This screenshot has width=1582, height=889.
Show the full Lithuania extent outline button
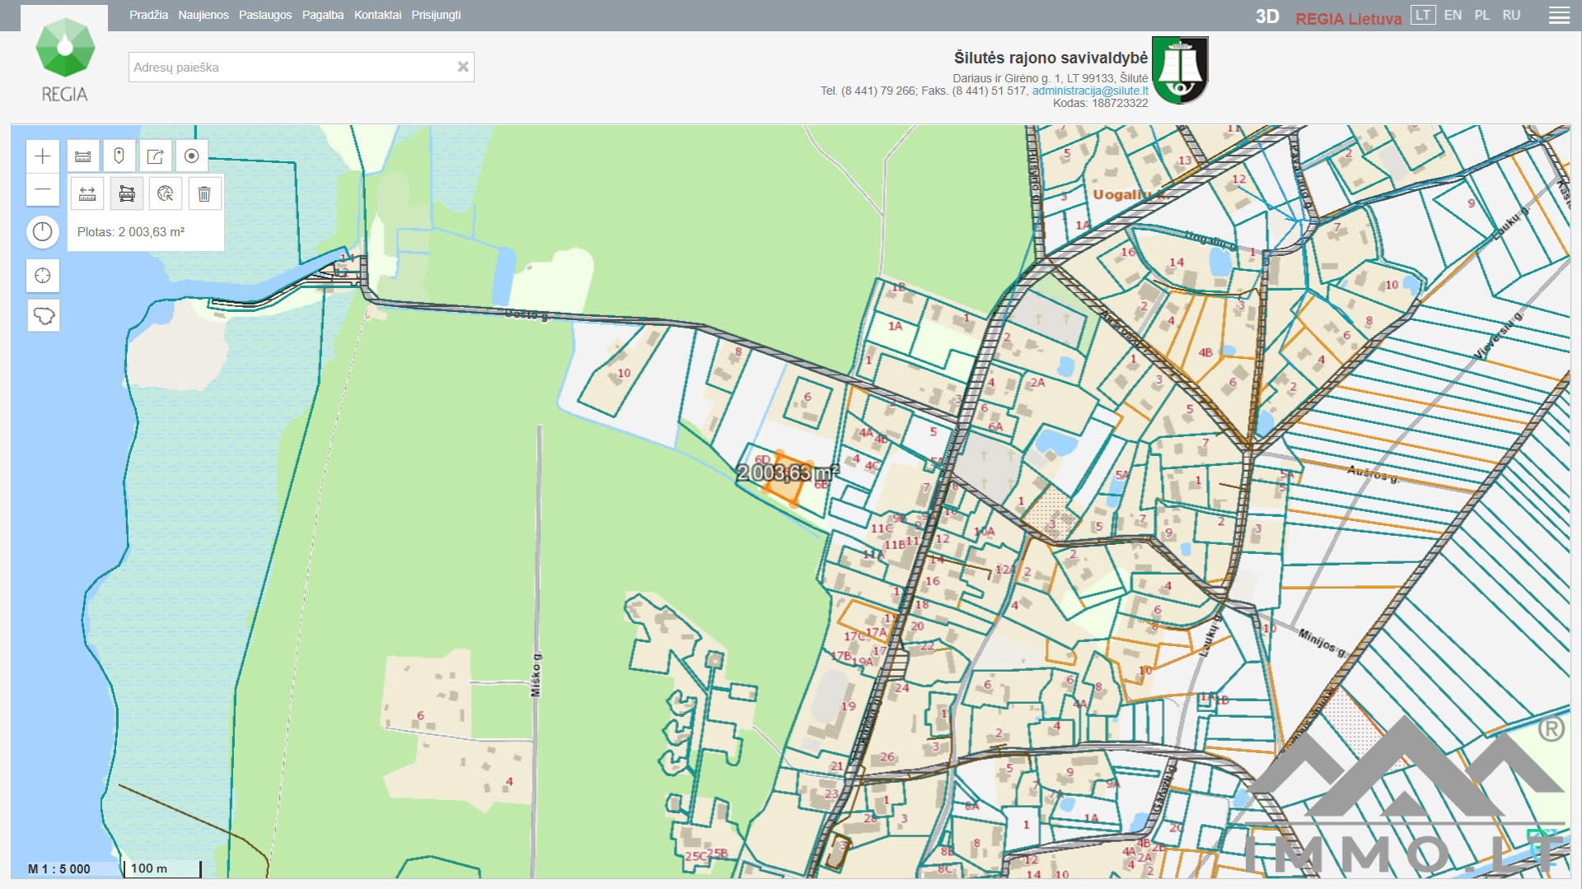pyautogui.click(x=43, y=315)
